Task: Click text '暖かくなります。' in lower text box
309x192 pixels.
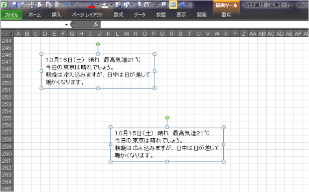Action: 134,156
